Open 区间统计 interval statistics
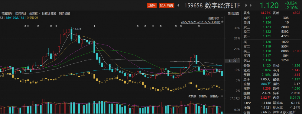Screen dimensions: 302x114 coord(21,14)
